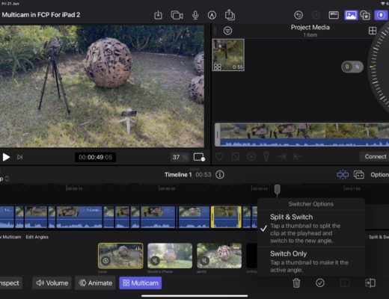The height and width of the screenshot is (299, 389).
Task: Click Edit Angles
Action: 37,237
